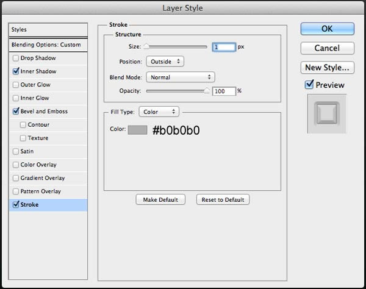Click the Cancel button
This screenshot has width=366, height=289.
(327, 48)
